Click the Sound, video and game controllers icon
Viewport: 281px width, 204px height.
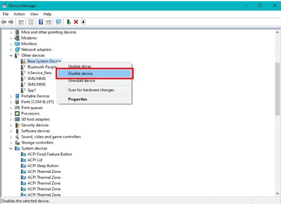tap(17, 137)
